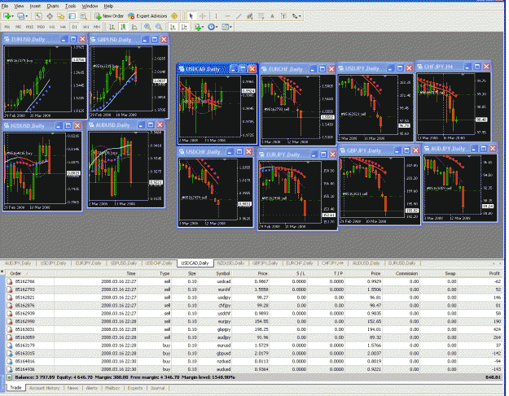The width and height of the screenshot is (509, 396).
Task: Switch to the M1 timeframe
Action: pos(7,27)
